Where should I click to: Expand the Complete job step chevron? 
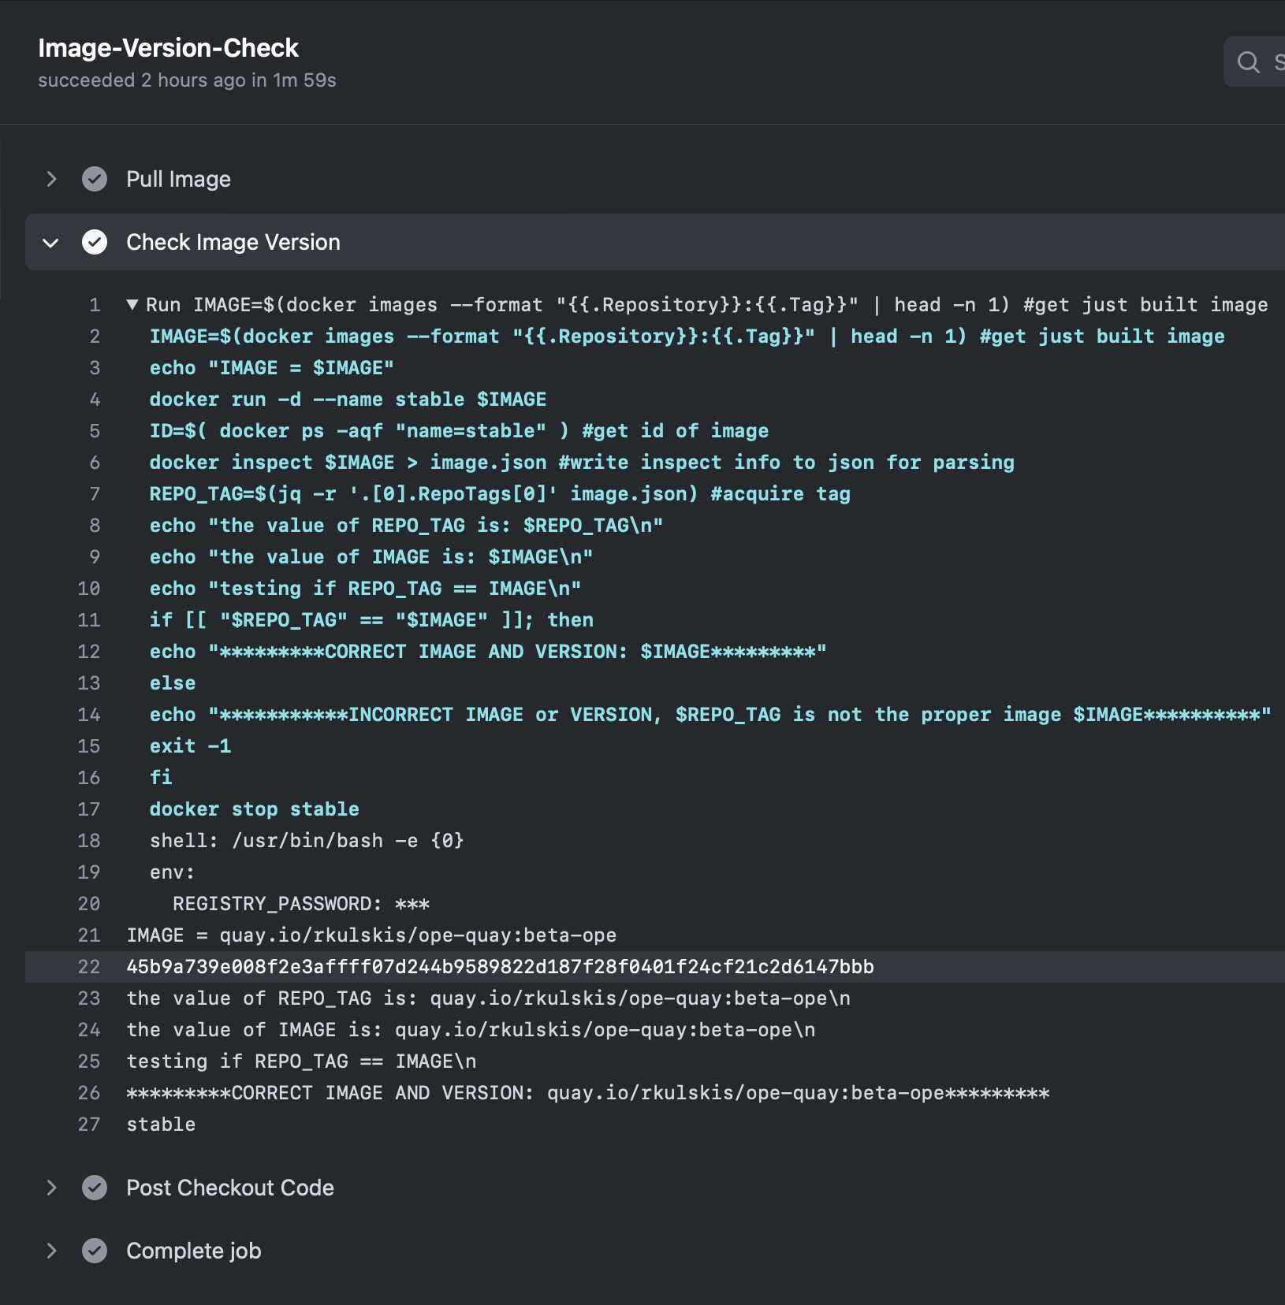[x=51, y=1251]
